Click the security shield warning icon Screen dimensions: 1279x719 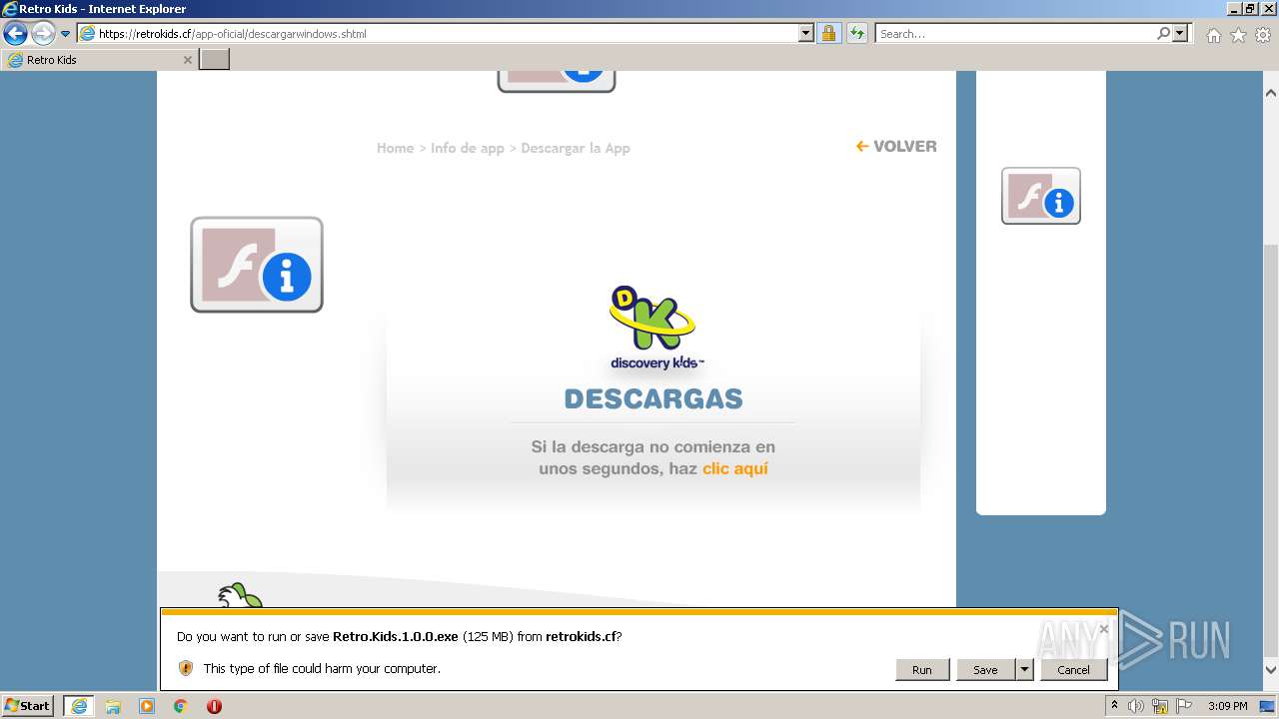[185, 668]
